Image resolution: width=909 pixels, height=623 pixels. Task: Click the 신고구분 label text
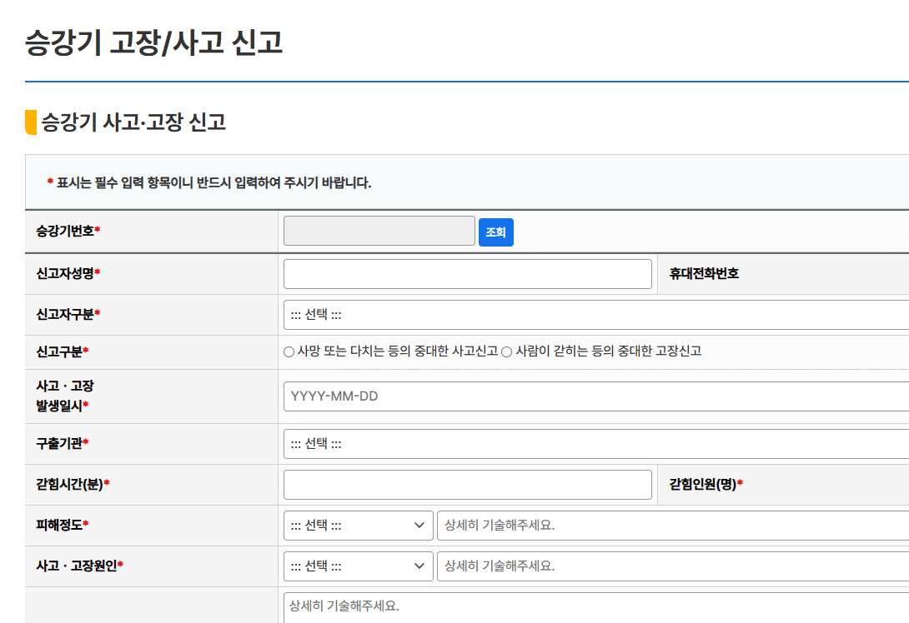click(x=62, y=352)
